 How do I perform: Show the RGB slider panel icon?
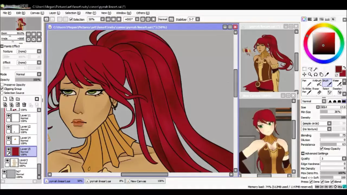[x=310, y=19]
